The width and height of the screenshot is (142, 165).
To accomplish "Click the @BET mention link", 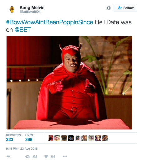I will [23, 30].
